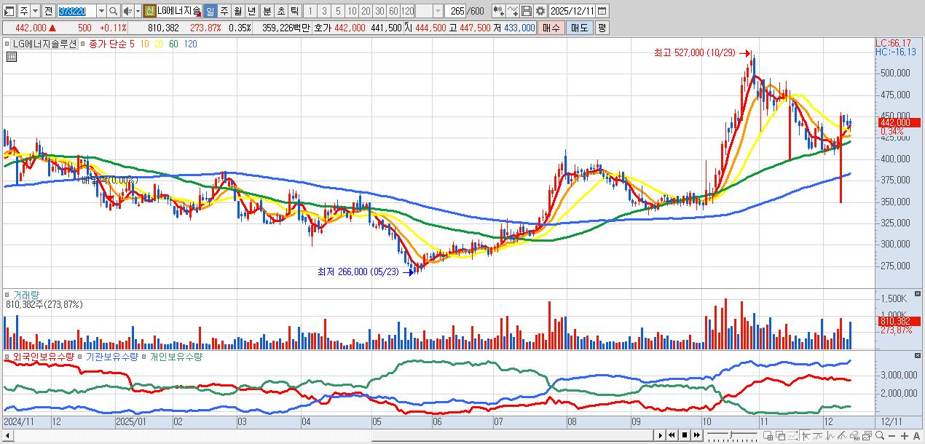This screenshot has height=444, width=925.
Task: Click the speaker sound icon
Action: pyautogui.click(x=127, y=12)
